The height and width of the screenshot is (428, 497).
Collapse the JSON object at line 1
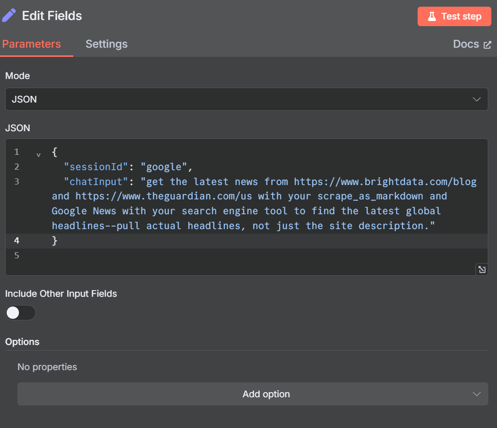point(38,154)
